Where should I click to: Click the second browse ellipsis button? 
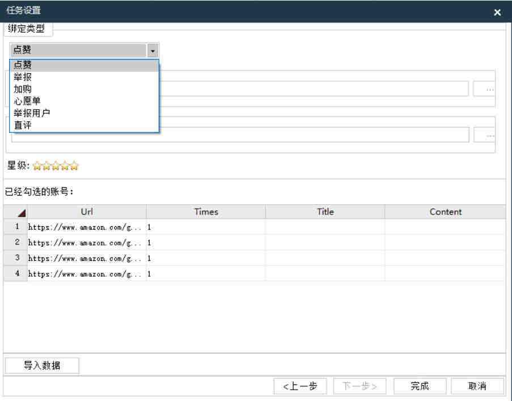[485, 135]
